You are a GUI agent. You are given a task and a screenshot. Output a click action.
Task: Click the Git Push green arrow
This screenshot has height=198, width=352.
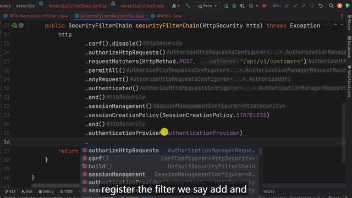[304, 6]
